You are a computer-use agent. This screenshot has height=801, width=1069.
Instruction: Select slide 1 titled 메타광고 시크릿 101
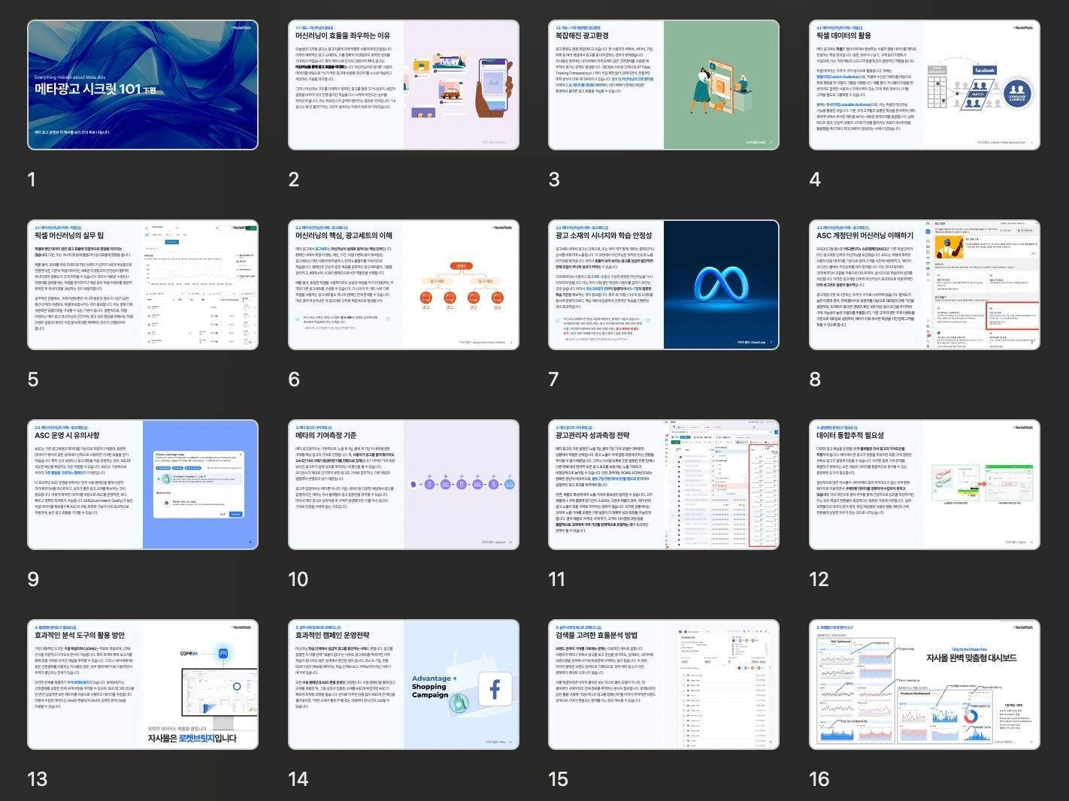143,85
